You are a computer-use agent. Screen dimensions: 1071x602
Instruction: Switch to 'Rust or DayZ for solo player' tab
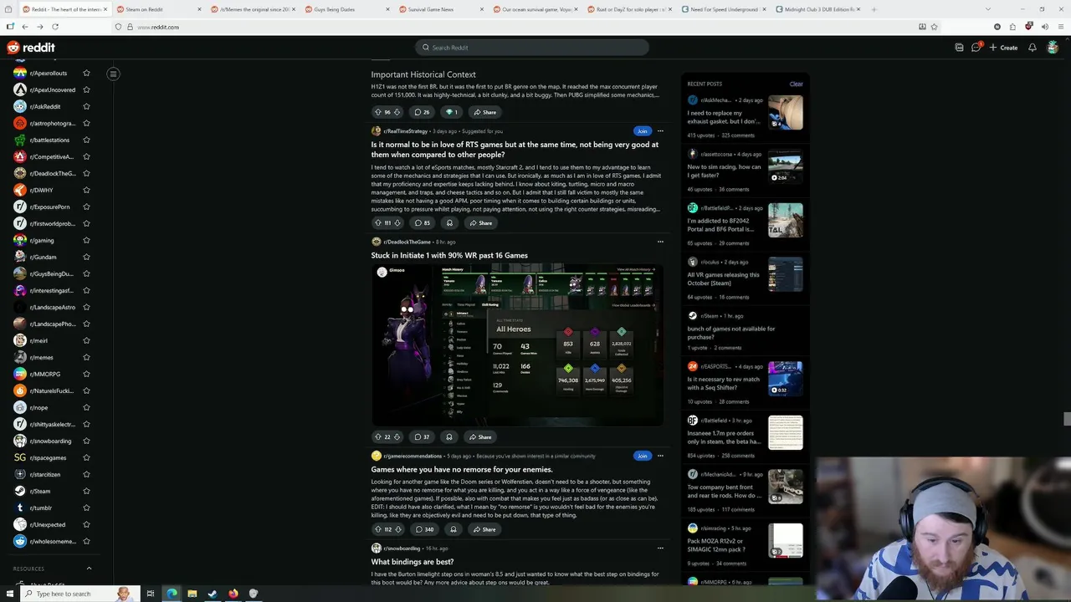click(x=628, y=9)
